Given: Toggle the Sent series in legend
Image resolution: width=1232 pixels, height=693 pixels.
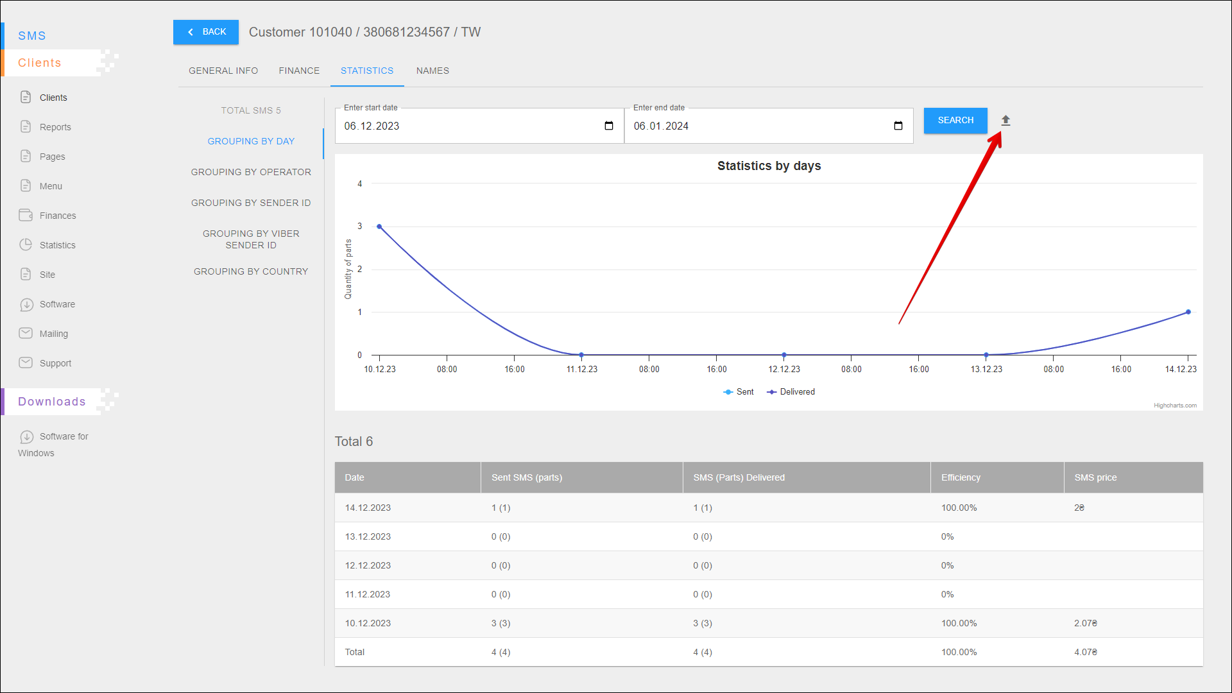Looking at the screenshot, I should (739, 392).
